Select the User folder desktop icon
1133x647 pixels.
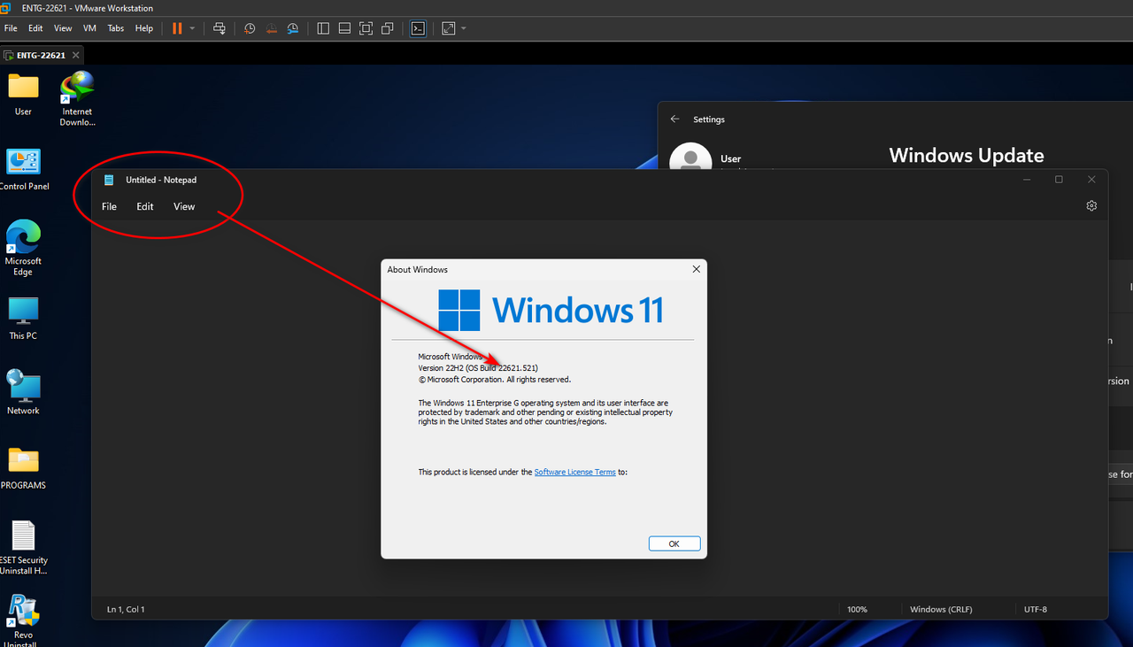[x=23, y=95]
